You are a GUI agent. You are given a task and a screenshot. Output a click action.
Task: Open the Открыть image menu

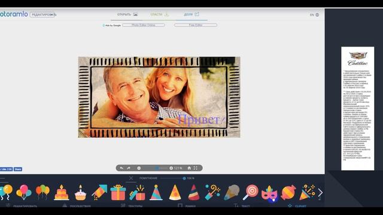[127, 14]
